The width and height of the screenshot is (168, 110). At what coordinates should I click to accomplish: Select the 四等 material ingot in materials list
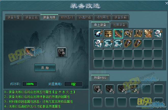[x=97, y=89]
